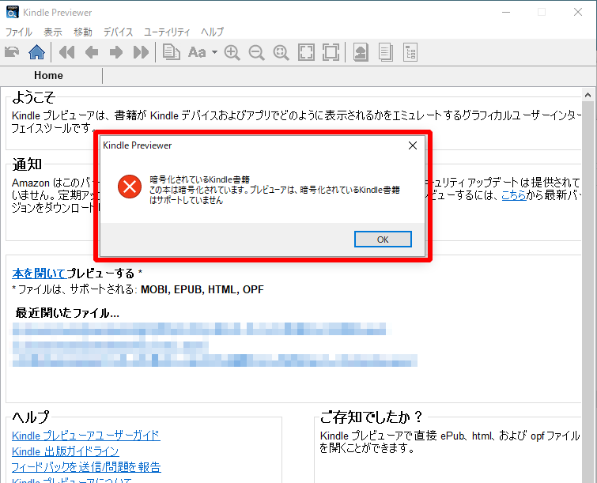This screenshot has width=597, height=483.
Task: Click フィードバックを送信/問題を報告 link
Action: 86,467
